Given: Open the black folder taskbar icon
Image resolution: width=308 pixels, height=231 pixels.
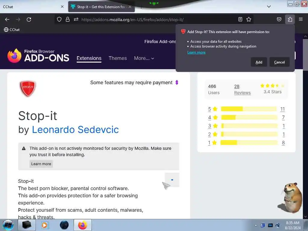Looking at the screenshot, I should [27, 225].
